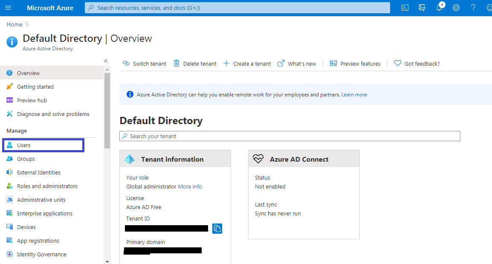Click Delete tenant in the toolbar
Image resolution: width=492 pixels, height=264 pixels.
pos(195,64)
